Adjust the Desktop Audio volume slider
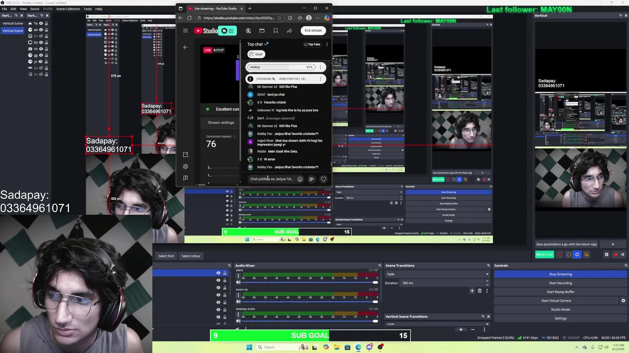 coord(310,321)
